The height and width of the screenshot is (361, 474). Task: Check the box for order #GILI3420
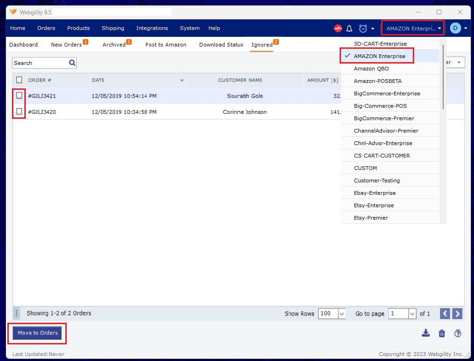click(x=19, y=111)
